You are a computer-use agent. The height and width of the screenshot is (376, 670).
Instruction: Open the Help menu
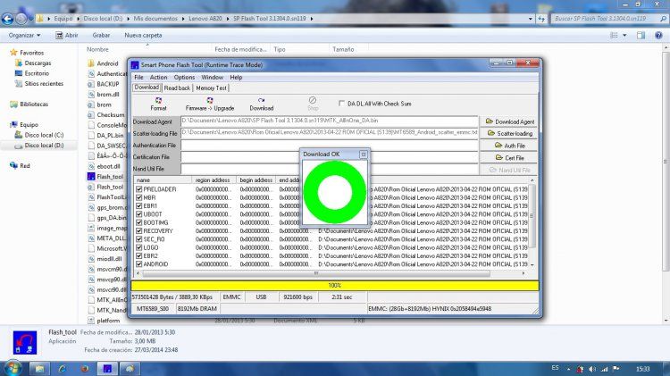point(236,78)
